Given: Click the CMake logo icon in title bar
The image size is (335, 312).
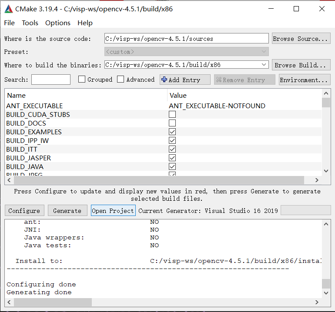Looking at the screenshot, I should (x=9, y=9).
